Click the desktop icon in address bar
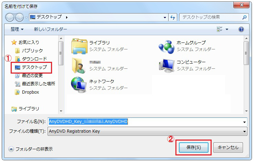Viewport: 254px width, 162px height. 33,17
